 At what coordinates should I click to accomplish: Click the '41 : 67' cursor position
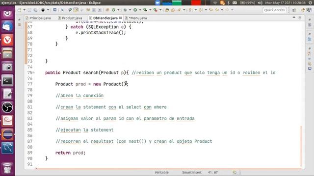(x=212, y=172)
